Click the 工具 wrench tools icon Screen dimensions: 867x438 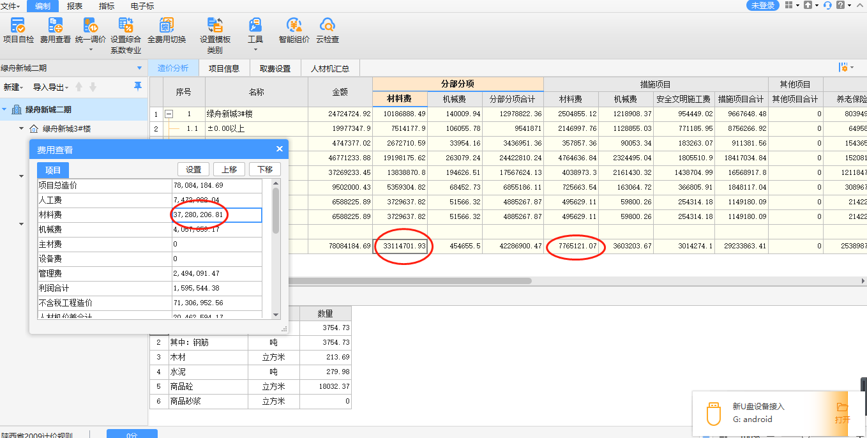click(255, 26)
